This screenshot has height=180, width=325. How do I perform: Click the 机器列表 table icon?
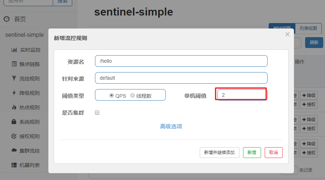(x=14, y=165)
